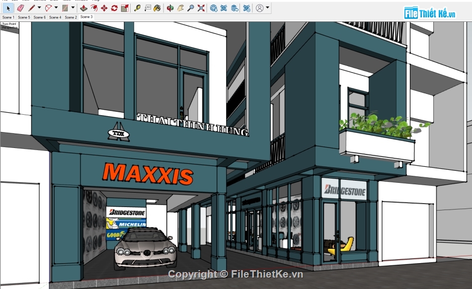
Task: Select the silver car in the garage
Action: coord(145,248)
